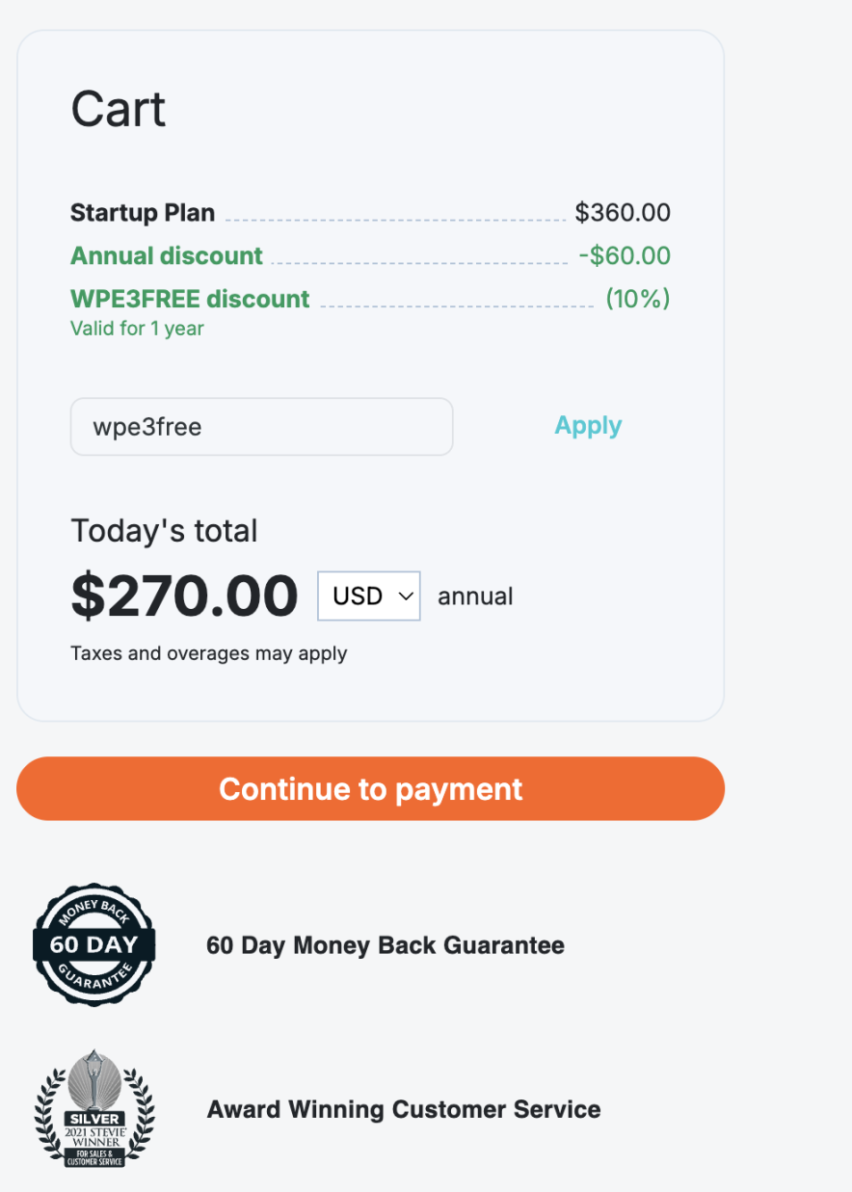Click the annual billing period text
The width and height of the screenshot is (852, 1192).
pos(475,596)
